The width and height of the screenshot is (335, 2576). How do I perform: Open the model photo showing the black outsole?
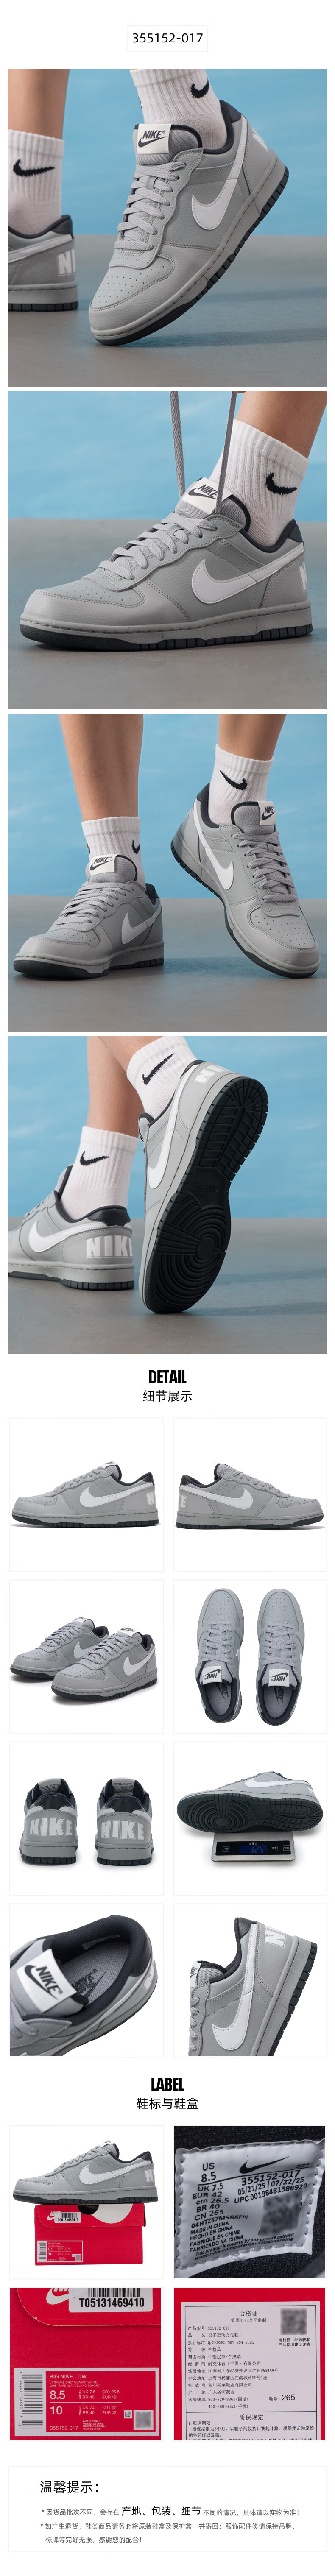tap(167, 1194)
